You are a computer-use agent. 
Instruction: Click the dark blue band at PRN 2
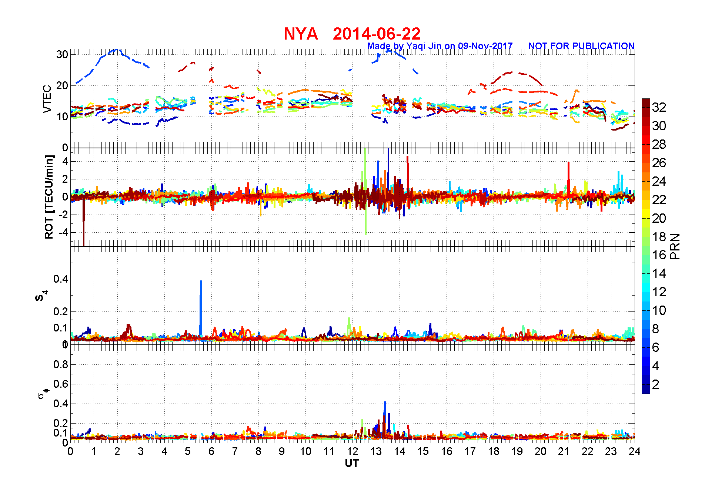[x=646, y=384]
